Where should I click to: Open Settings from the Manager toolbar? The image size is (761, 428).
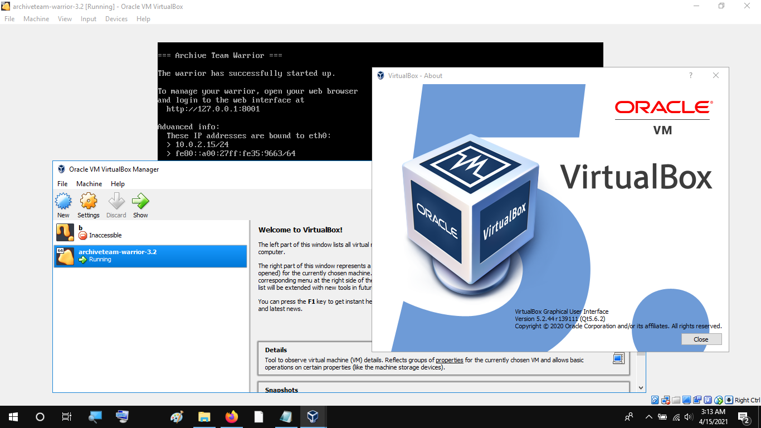tap(88, 205)
